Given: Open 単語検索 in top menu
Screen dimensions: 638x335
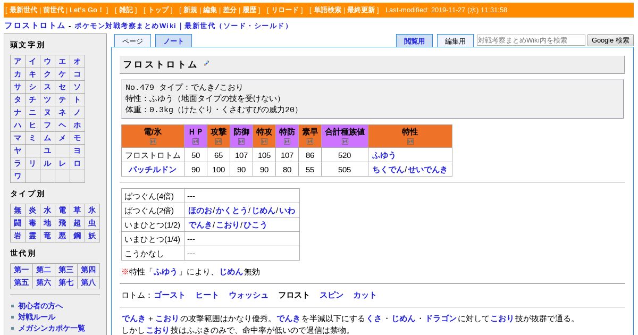Looking at the screenshot, I should click(x=328, y=10).
